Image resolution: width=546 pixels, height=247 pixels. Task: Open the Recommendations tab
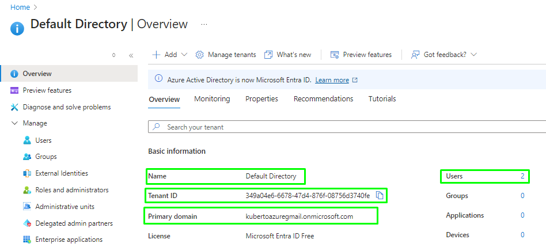click(323, 99)
